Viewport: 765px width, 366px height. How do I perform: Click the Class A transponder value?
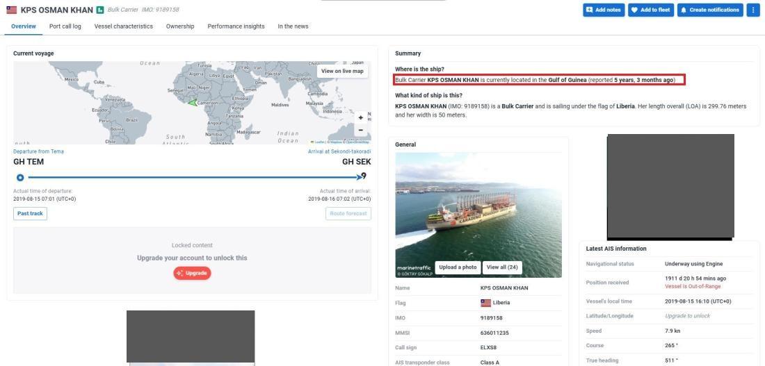pyautogui.click(x=490, y=363)
